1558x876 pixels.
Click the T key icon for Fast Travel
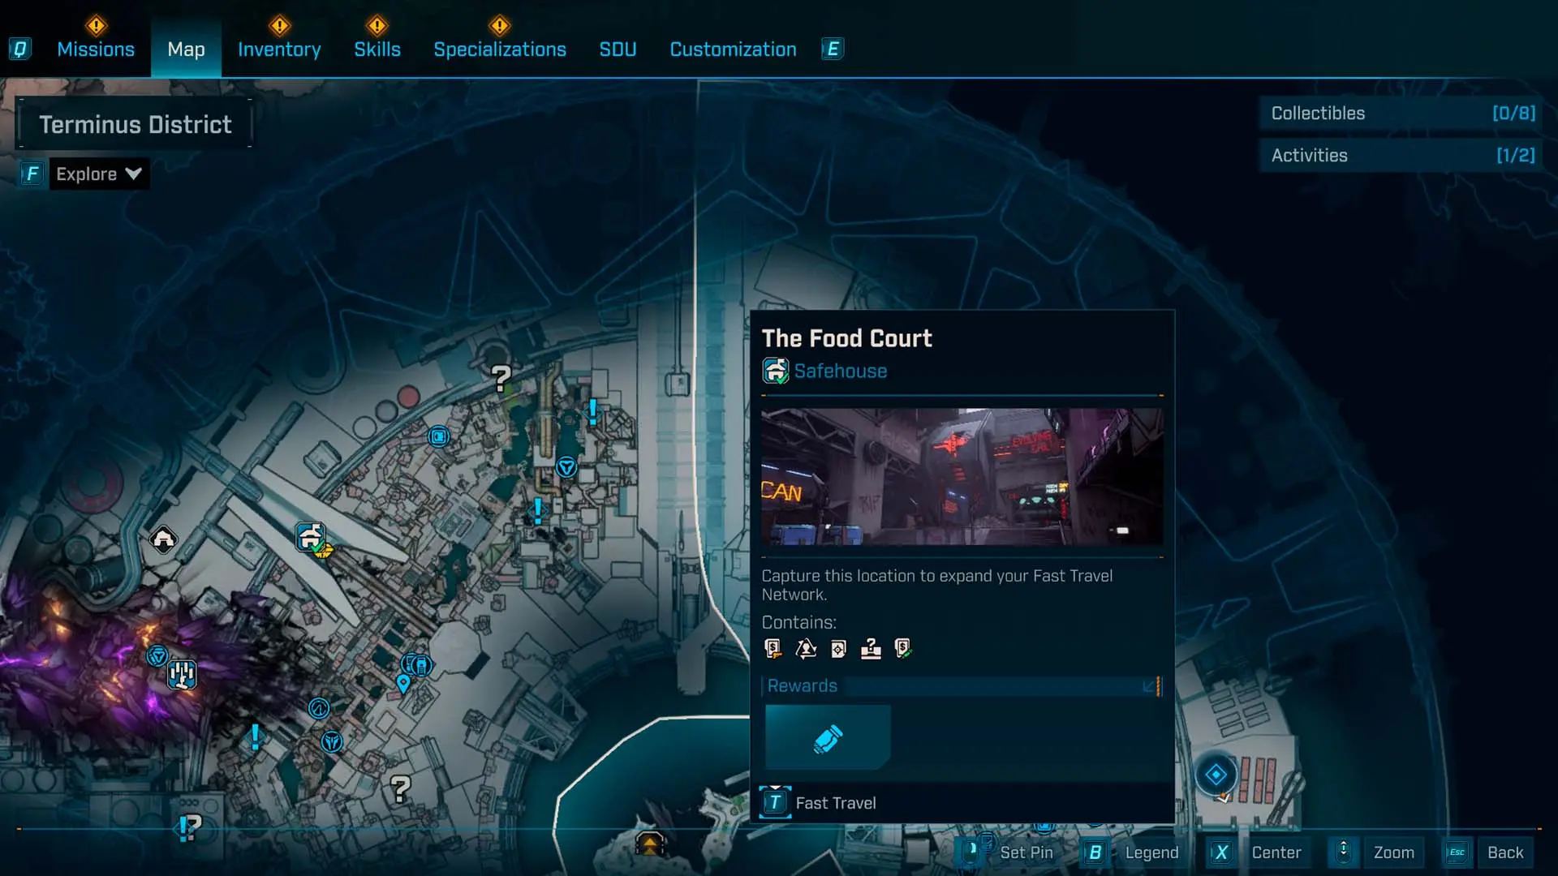click(775, 803)
